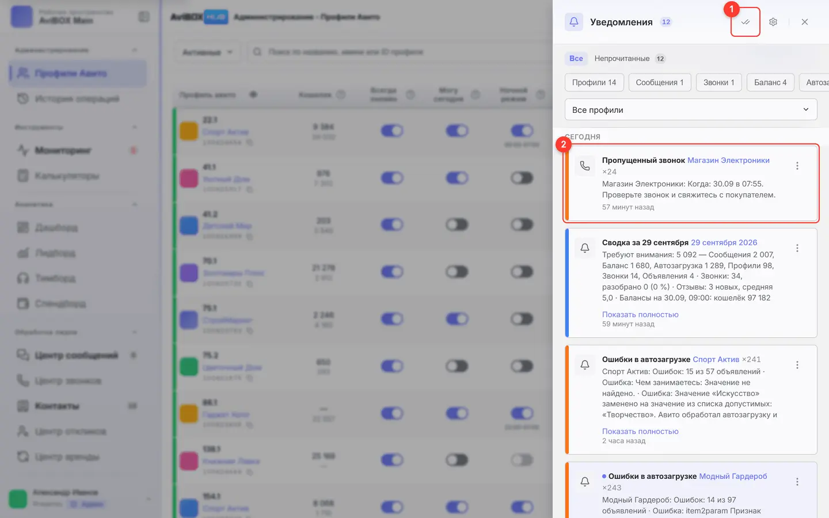The width and height of the screenshot is (829, 518).
Task: Open the Все профили dropdown
Action: (691, 109)
